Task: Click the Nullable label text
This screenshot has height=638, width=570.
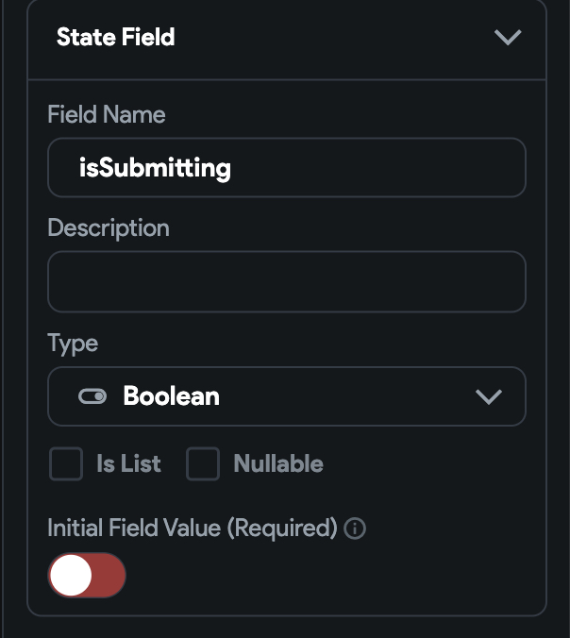Action: tap(278, 463)
